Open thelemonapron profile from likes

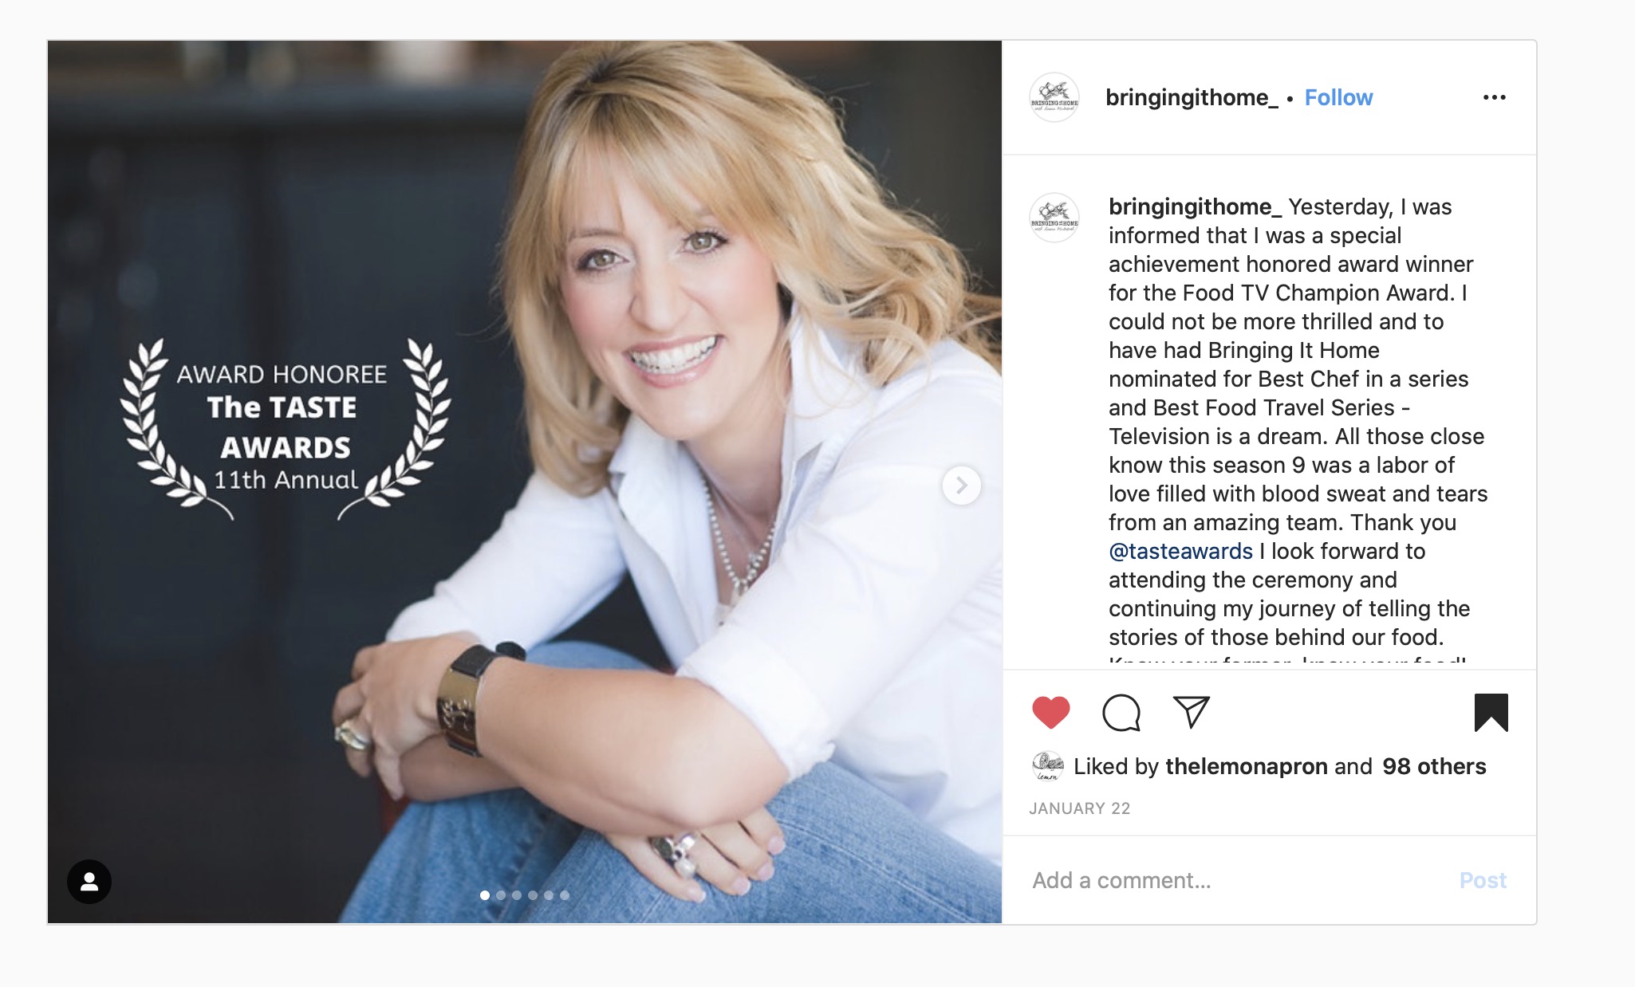[x=1246, y=766]
